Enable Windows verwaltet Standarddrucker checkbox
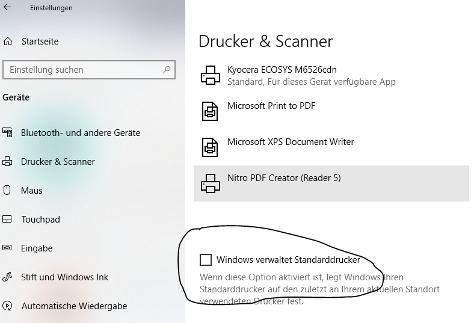The image size is (474, 323). [206, 260]
